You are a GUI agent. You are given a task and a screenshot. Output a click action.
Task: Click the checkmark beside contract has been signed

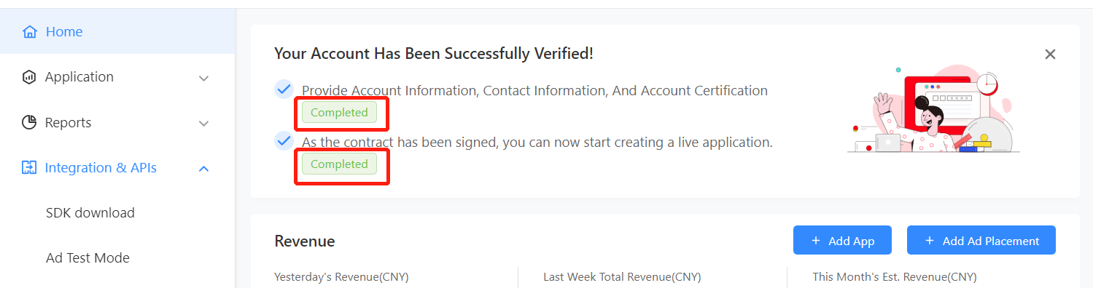[x=284, y=140]
